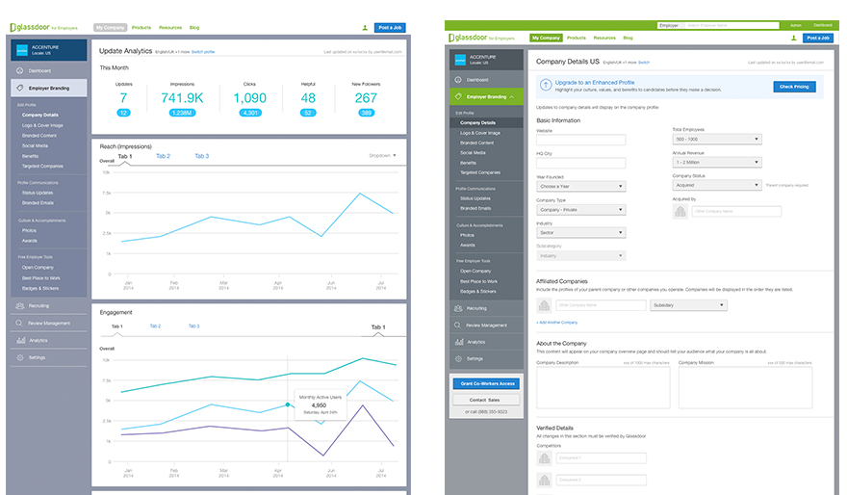
Task: Open the Year Founded dropdown
Action: tap(580, 186)
